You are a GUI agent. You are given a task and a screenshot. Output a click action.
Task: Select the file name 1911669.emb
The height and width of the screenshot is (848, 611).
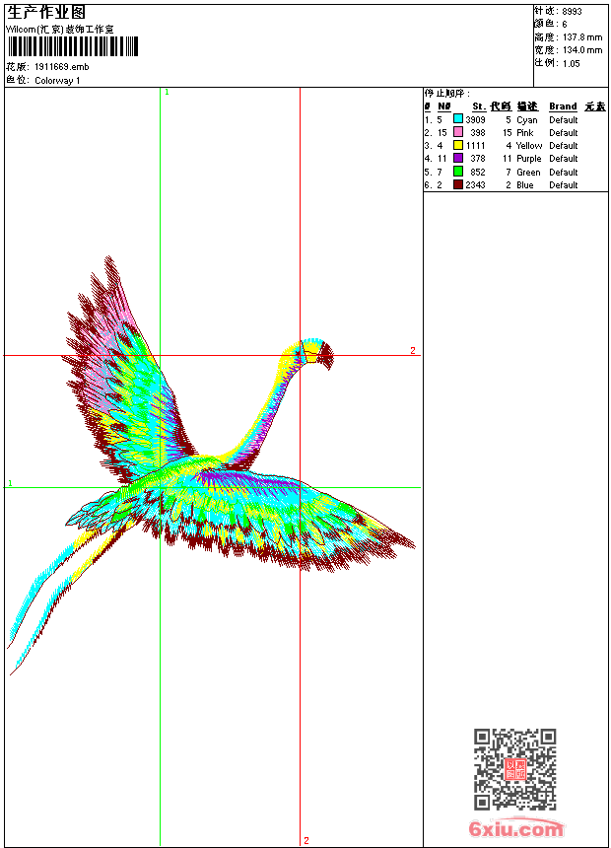[62, 66]
